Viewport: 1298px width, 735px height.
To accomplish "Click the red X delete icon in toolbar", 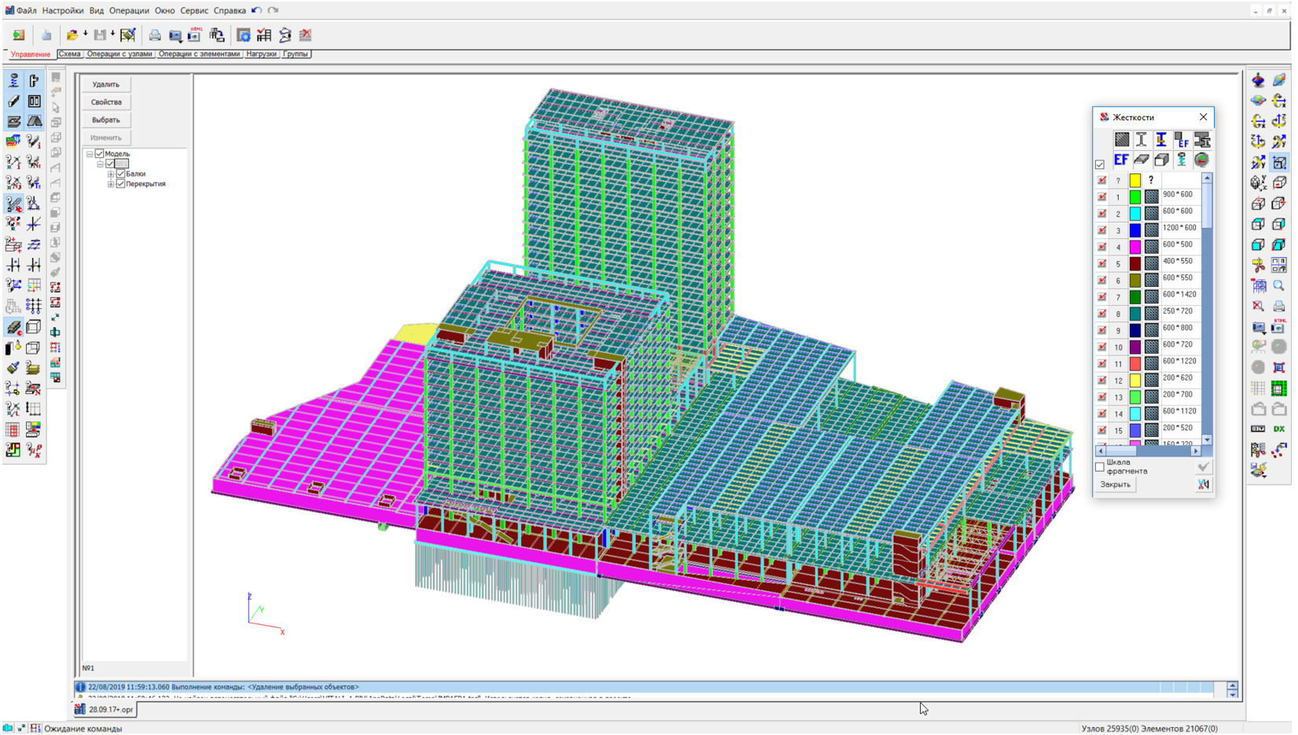I will [x=306, y=35].
